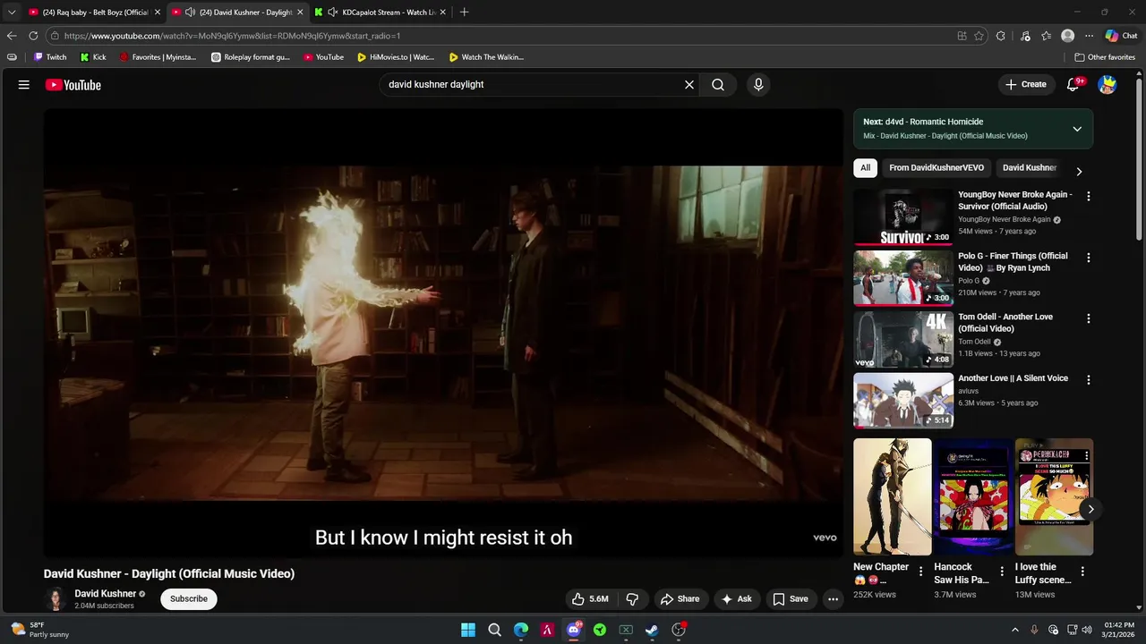Screen dimensions: 1146x644
Task: Open Edge Settings and more menu
Action: pyautogui.click(x=1089, y=36)
